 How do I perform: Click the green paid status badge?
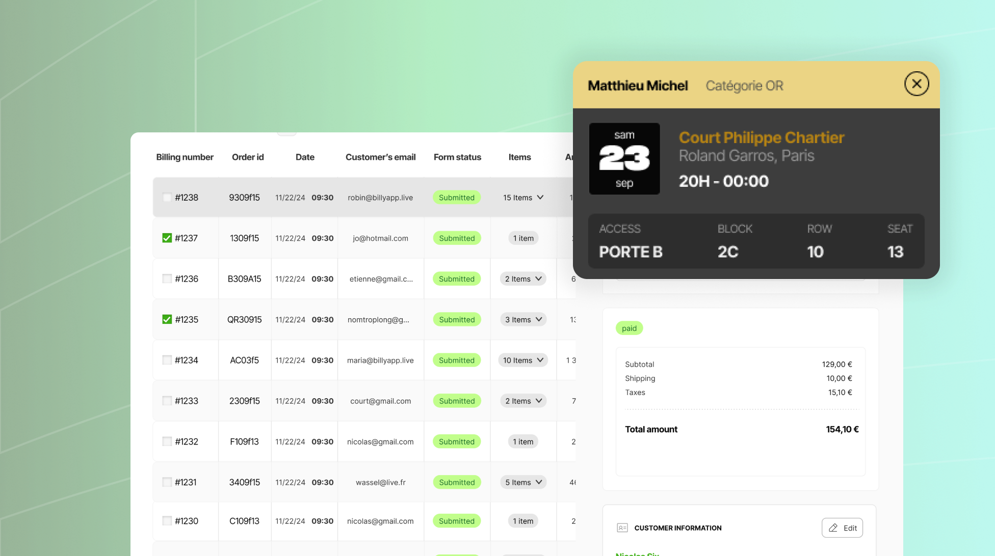[629, 328]
